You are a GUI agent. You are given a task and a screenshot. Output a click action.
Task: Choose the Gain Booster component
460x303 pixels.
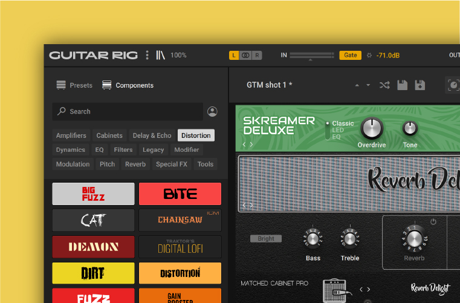click(180, 296)
